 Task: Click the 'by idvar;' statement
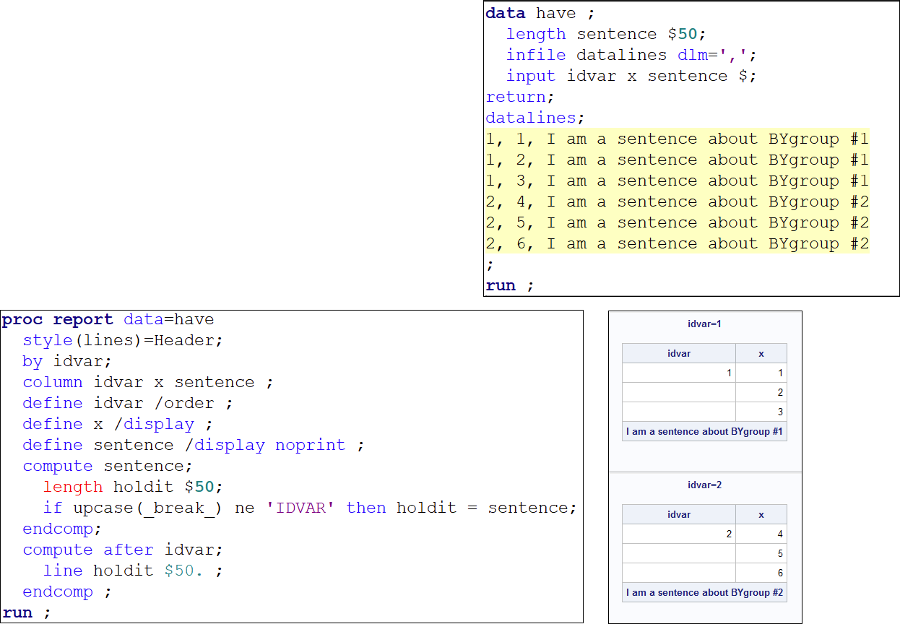coord(67,362)
